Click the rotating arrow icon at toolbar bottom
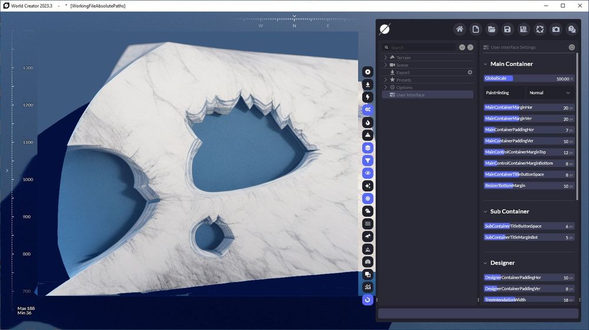Image resolution: width=589 pixels, height=330 pixels. point(368,299)
